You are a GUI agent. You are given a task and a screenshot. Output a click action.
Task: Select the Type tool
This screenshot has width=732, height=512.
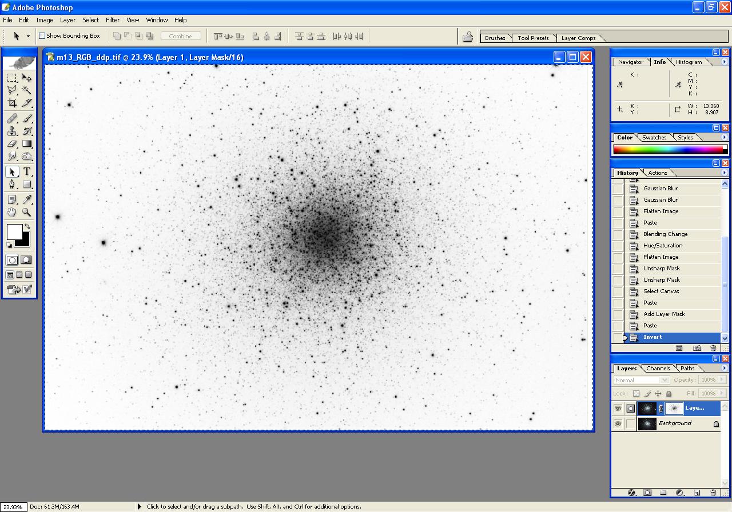[27, 172]
